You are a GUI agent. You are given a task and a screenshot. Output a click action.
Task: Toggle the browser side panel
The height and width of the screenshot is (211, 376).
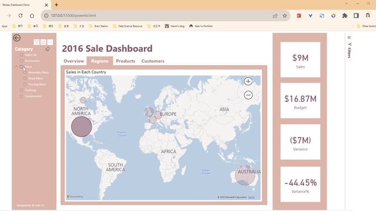[x=357, y=16]
